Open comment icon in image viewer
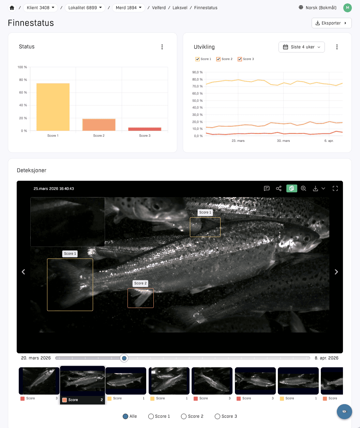 (267, 189)
